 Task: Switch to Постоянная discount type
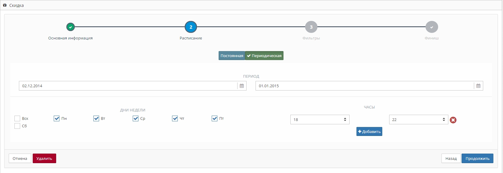click(x=232, y=56)
